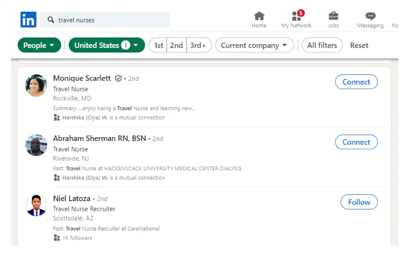This screenshot has height=254, width=412.
Task: Reset the applied search filters
Action: (x=359, y=46)
